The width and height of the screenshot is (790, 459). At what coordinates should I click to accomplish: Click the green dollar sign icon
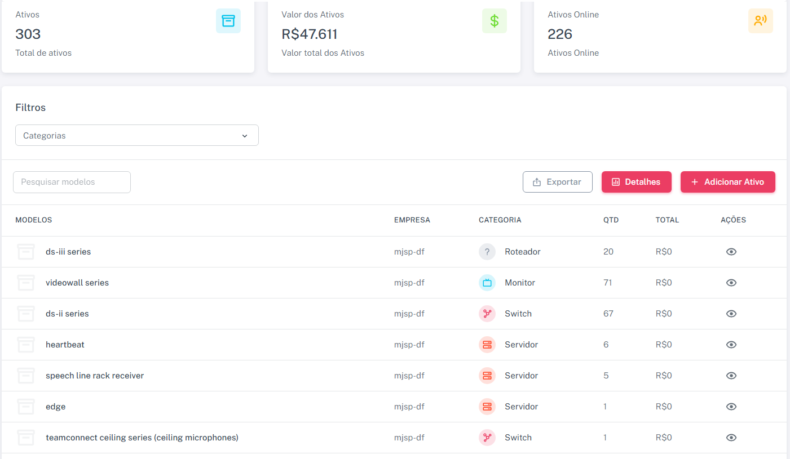click(495, 21)
